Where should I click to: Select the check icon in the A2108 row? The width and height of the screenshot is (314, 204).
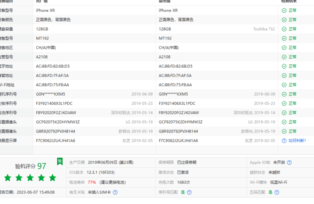point(284,57)
